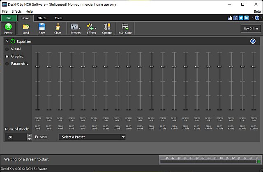Switch to the Effects tab
The width and height of the screenshot is (263, 172).
(x=42, y=18)
